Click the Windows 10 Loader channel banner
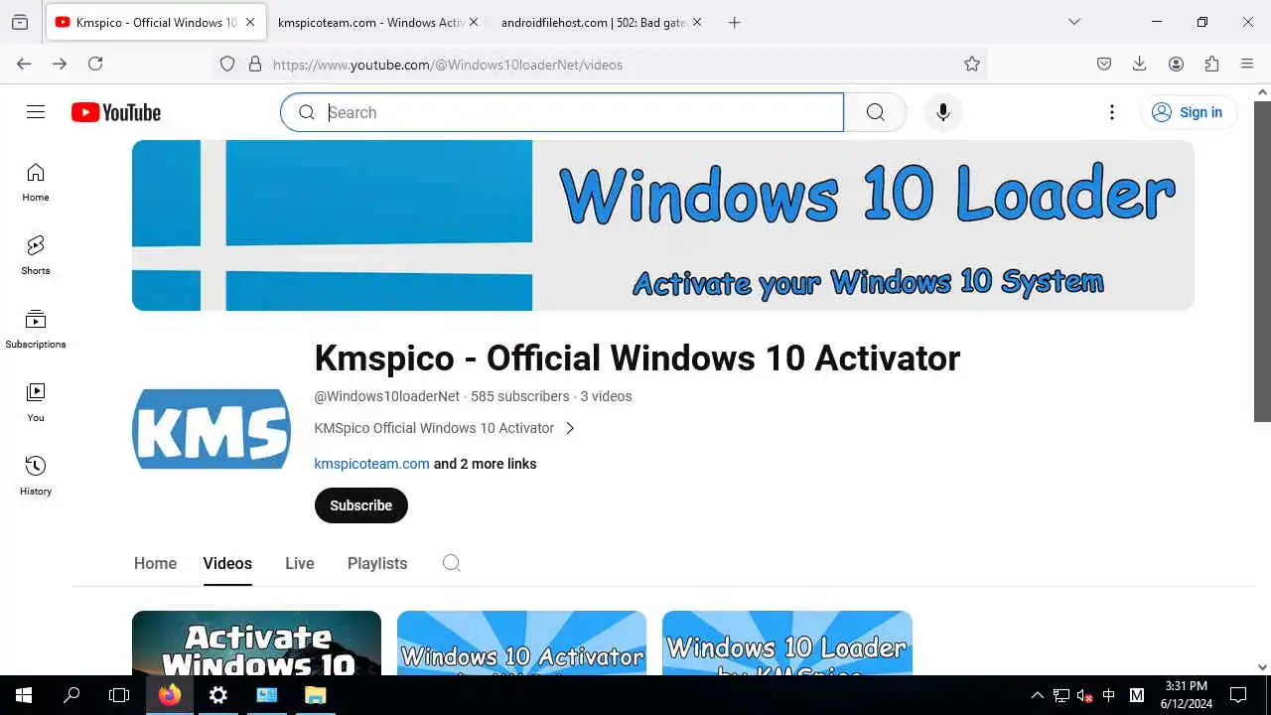Screen dimensions: 1271x715 point(662,225)
